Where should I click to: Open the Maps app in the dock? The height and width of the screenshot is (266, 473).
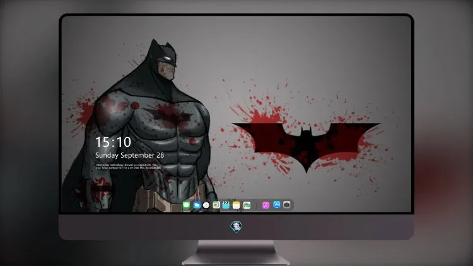click(216, 205)
